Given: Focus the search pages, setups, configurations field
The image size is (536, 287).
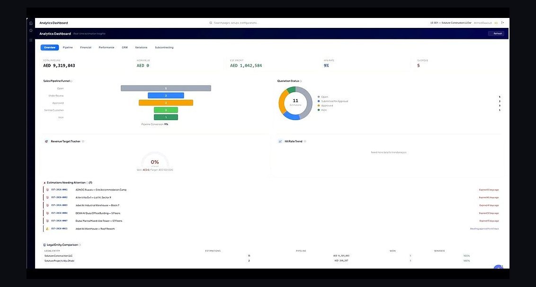Looking at the screenshot, I should (236, 23).
